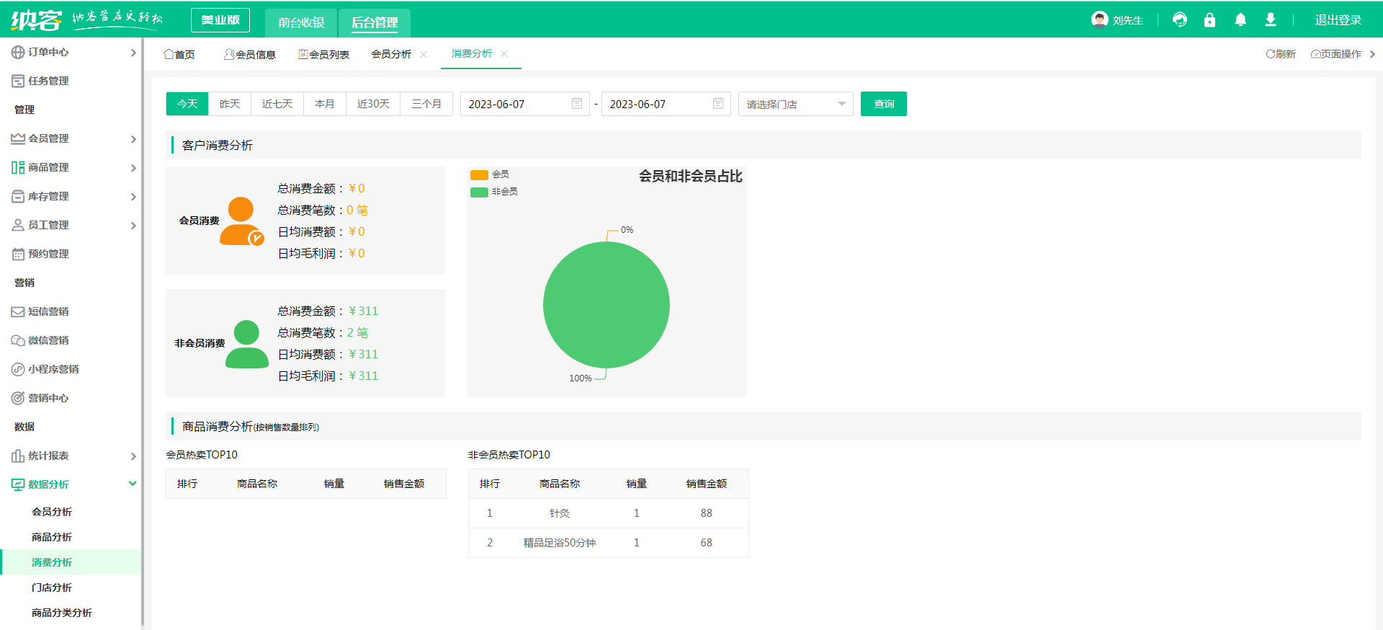Select the 三个月 date range

point(426,104)
